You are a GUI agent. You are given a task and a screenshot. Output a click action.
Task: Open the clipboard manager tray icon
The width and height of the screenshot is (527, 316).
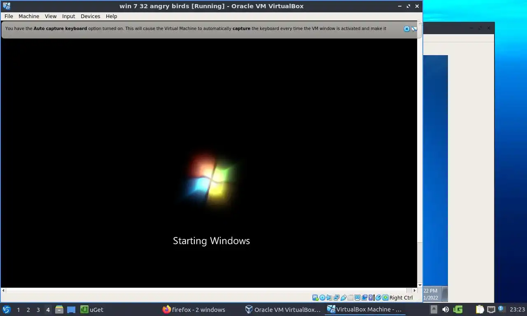click(x=480, y=309)
